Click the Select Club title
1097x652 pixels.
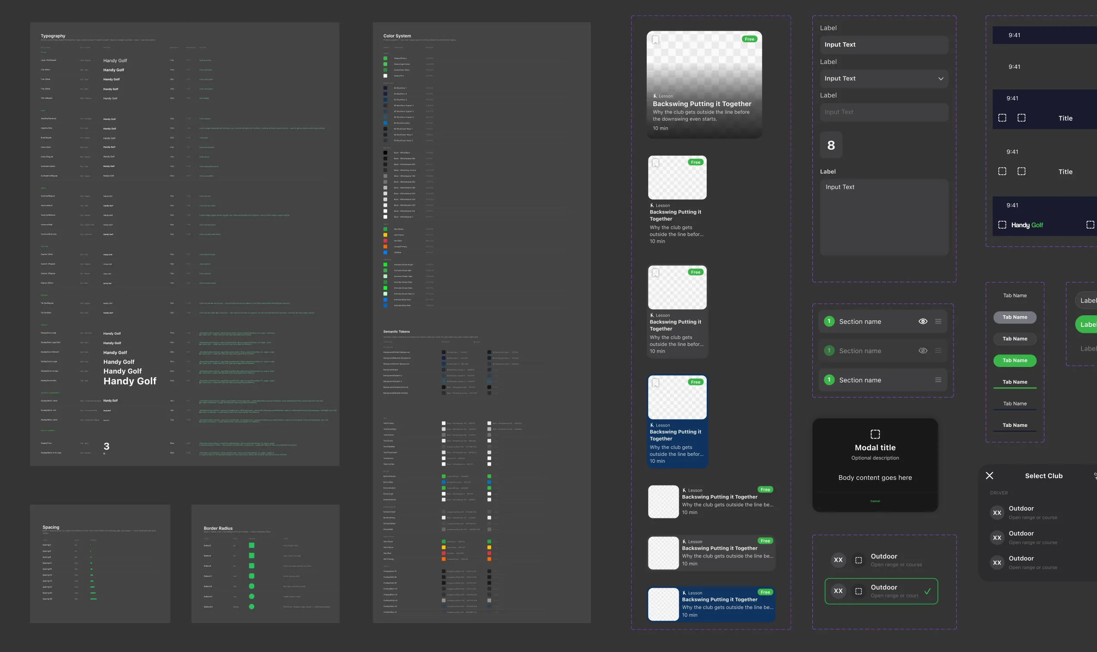pos(1044,476)
